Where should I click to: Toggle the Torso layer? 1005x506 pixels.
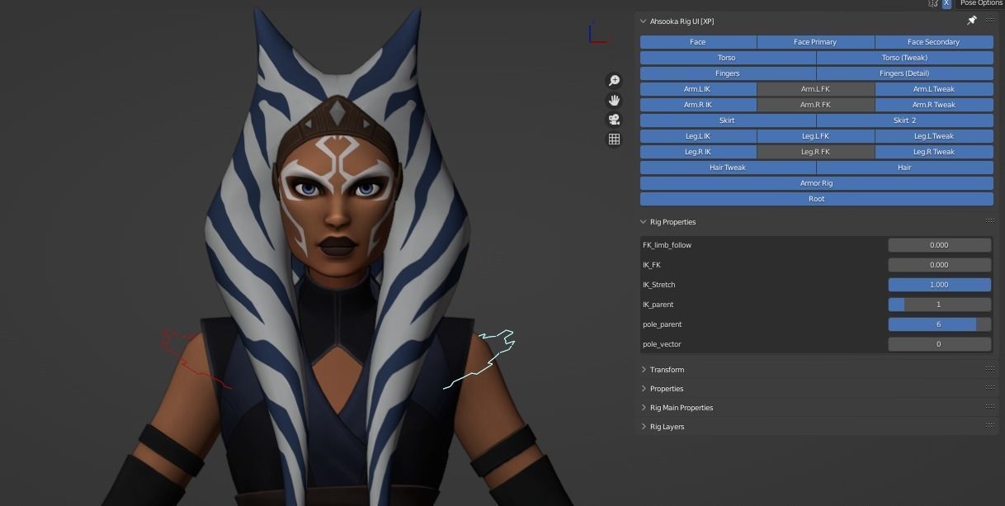(x=728, y=58)
